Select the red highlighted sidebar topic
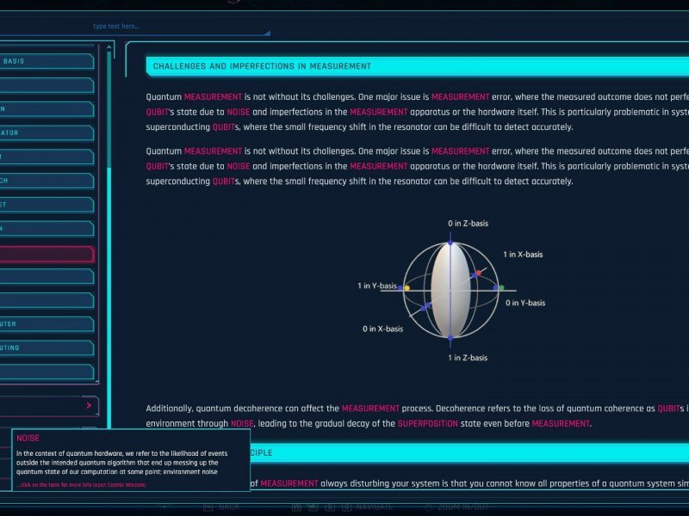The image size is (689, 516). (x=47, y=255)
